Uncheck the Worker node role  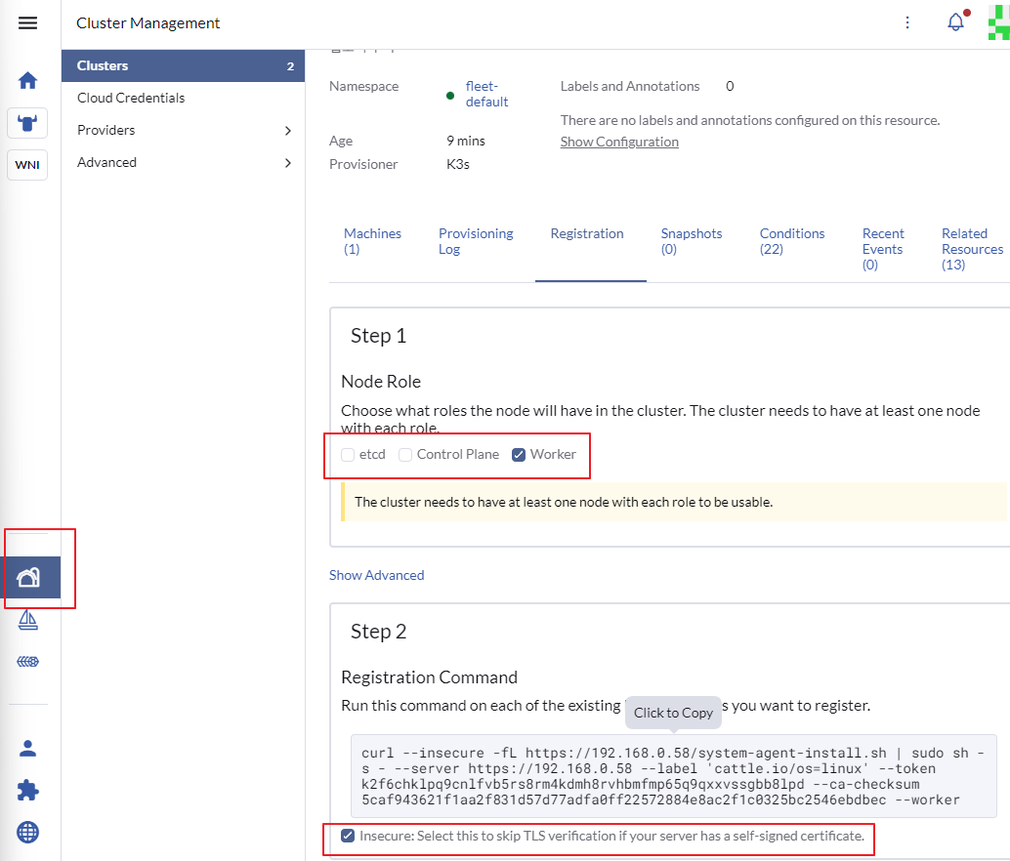pyautogui.click(x=519, y=455)
